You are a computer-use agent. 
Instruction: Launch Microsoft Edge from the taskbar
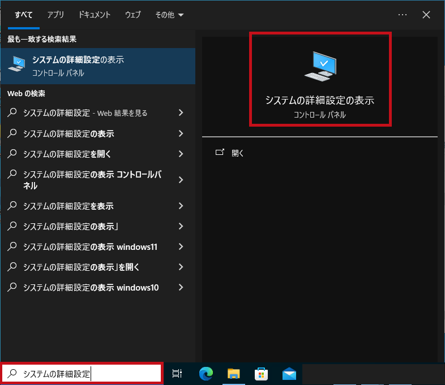206,373
